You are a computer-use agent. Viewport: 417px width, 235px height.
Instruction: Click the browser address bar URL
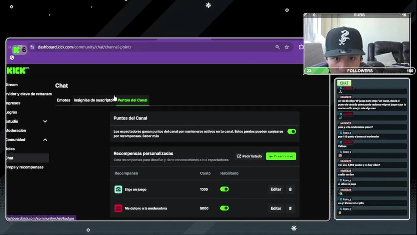pyautogui.click(x=85, y=47)
